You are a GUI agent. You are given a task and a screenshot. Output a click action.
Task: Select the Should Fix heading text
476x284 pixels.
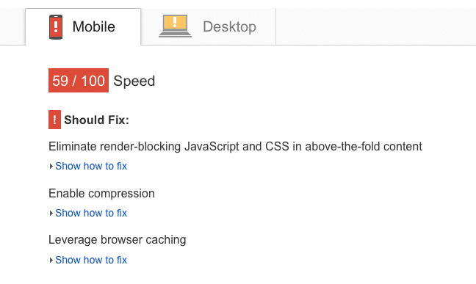pyautogui.click(x=96, y=120)
